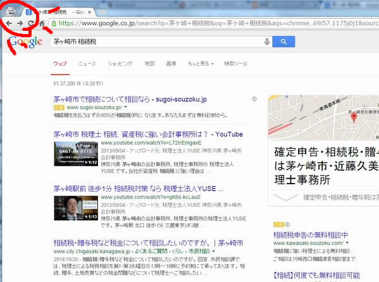Start voice search with microphone icon
This screenshot has width=379, height=282.
point(267,42)
